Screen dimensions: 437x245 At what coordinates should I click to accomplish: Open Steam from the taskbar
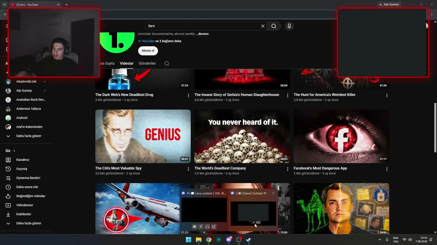click(x=249, y=240)
